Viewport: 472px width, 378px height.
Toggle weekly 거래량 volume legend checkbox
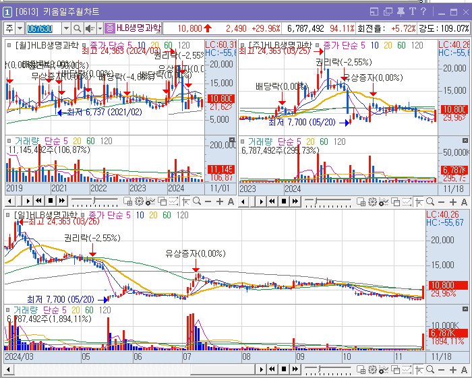(243, 141)
